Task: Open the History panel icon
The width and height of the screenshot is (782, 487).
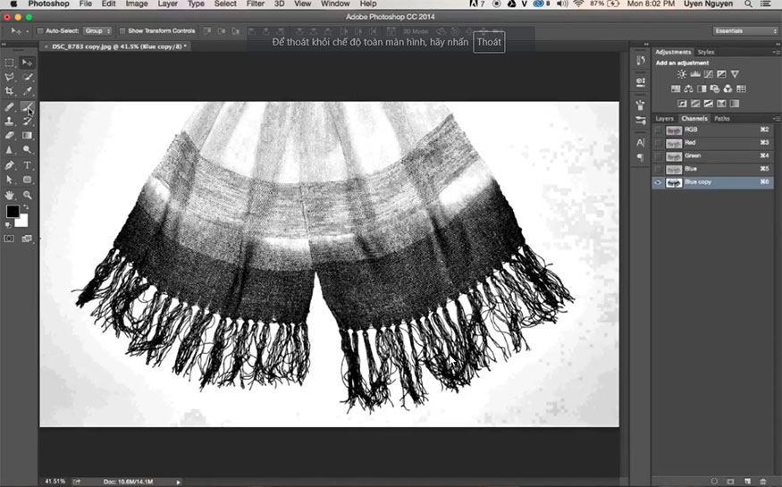Action: tap(641, 60)
